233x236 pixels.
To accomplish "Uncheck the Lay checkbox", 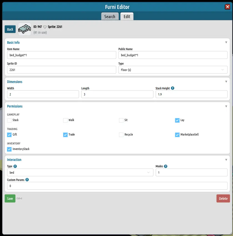I will click(x=177, y=120).
